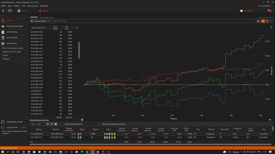Image resolution: width=275 pixels, height=154 pixels.
Task: Switch the hands list to grid view icon
Action: [x=56, y=124]
